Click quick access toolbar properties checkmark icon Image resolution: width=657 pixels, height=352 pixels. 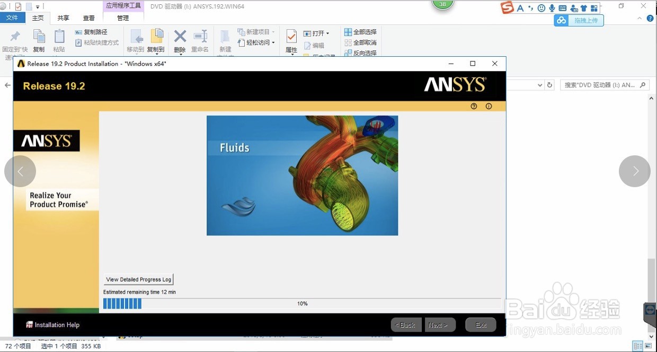pos(18,6)
